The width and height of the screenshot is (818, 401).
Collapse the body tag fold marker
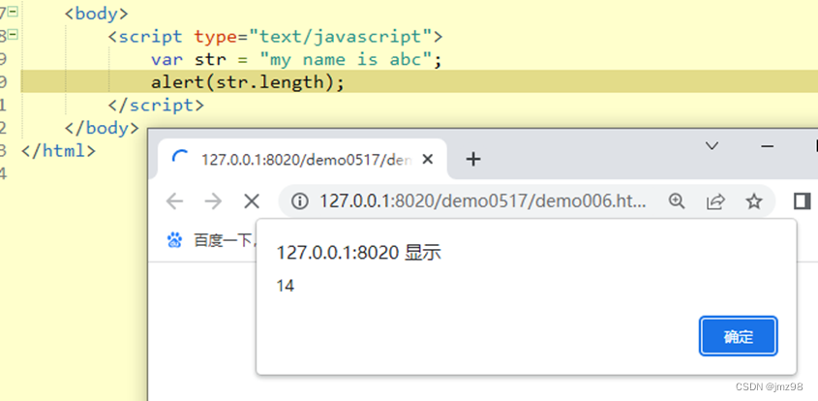point(13,12)
